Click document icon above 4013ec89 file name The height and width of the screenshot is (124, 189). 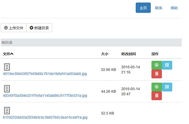click(x=7, y=67)
